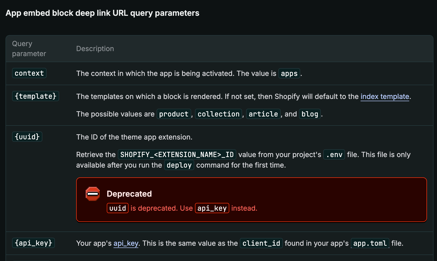The height and width of the screenshot is (261, 437).
Task: Click uuid code tag inside deprecation notice
Action: click(x=118, y=208)
